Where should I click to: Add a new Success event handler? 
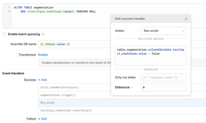pos(42,80)
